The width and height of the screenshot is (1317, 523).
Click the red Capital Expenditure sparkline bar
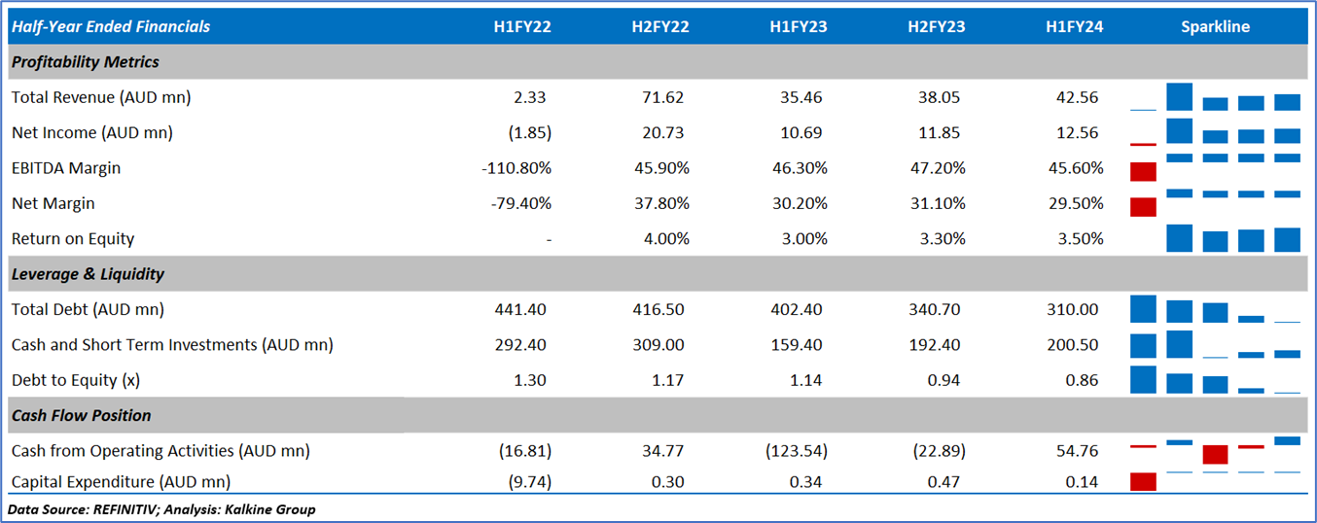pyautogui.click(x=1143, y=481)
